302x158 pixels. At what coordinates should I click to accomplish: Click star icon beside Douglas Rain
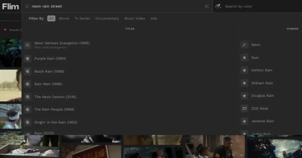click(244, 96)
